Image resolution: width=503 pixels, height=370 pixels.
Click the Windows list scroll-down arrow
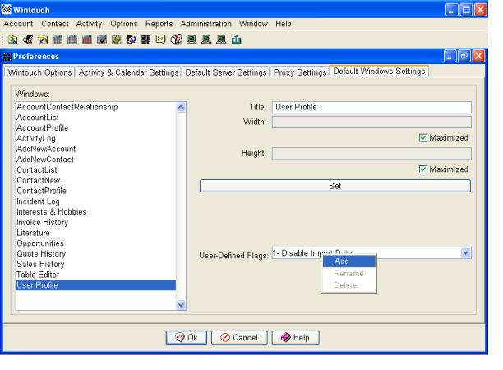tap(181, 304)
